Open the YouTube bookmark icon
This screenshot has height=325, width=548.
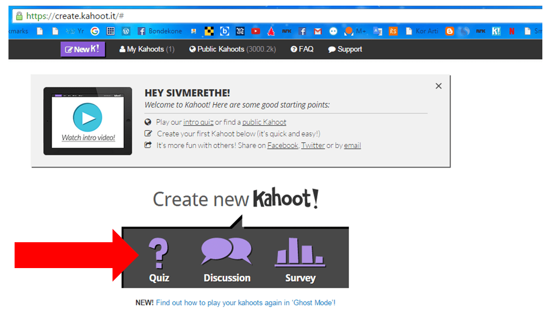point(256,31)
